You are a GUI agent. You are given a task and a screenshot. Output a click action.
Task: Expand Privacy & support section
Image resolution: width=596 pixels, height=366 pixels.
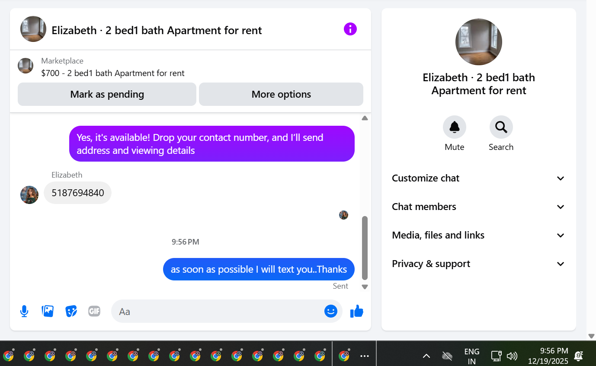[x=479, y=264]
